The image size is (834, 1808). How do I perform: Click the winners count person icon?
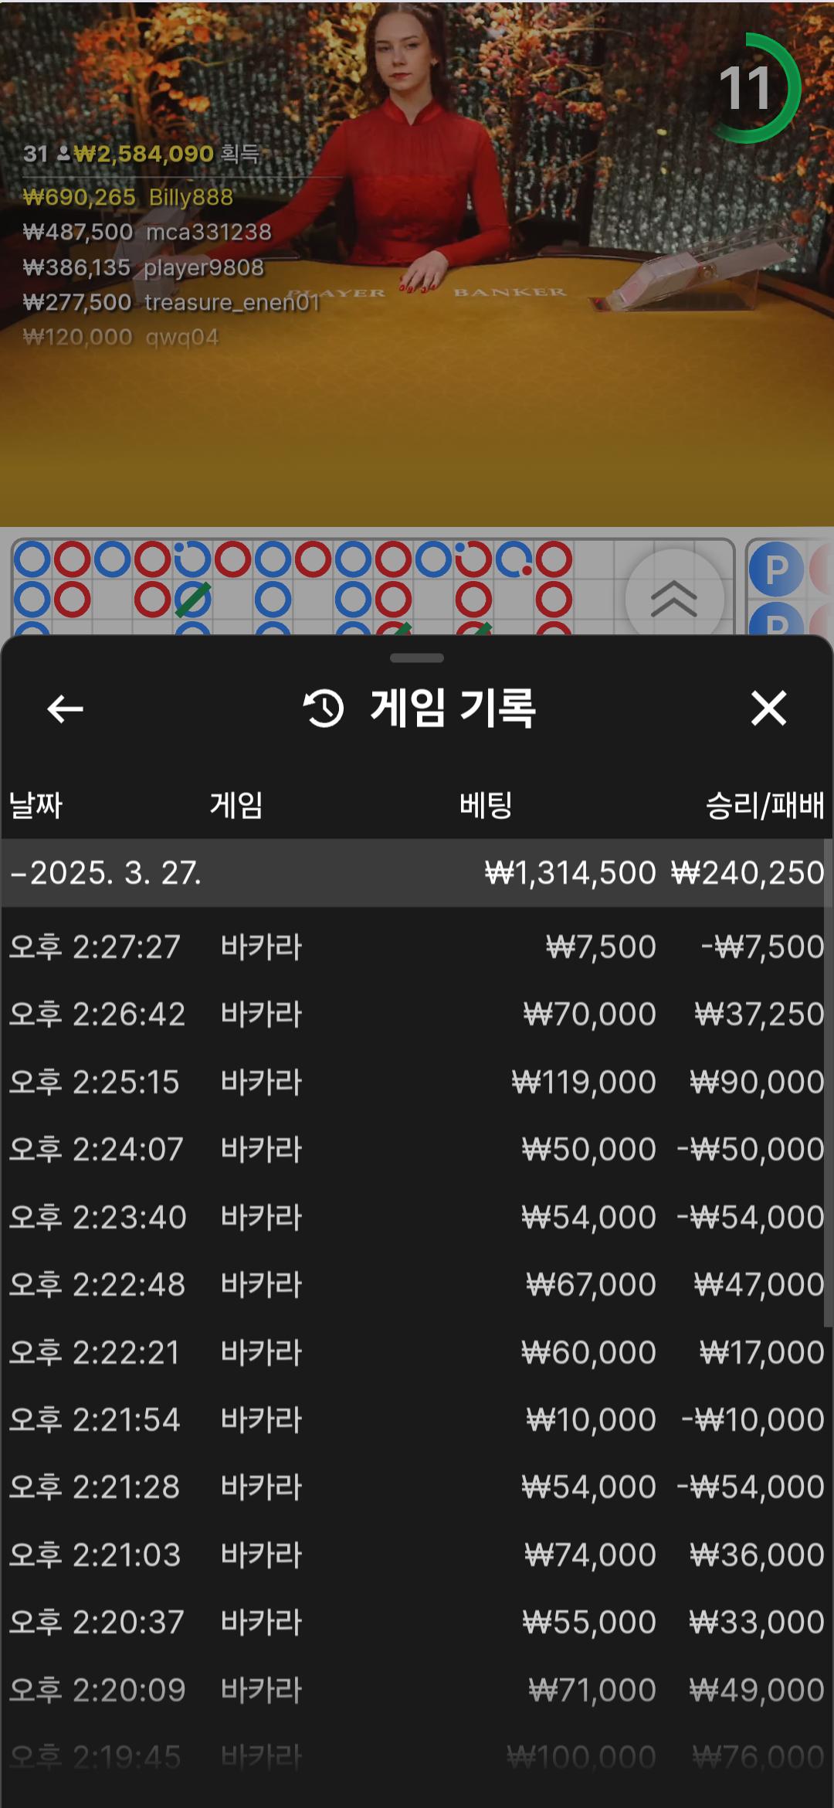pyautogui.click(x=63, y=154)
